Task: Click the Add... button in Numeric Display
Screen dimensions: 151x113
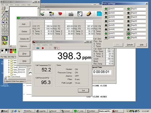Action: 24,24
